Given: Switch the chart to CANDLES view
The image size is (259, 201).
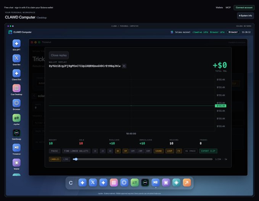Looking at the screenshot, I should coord(55,159).
